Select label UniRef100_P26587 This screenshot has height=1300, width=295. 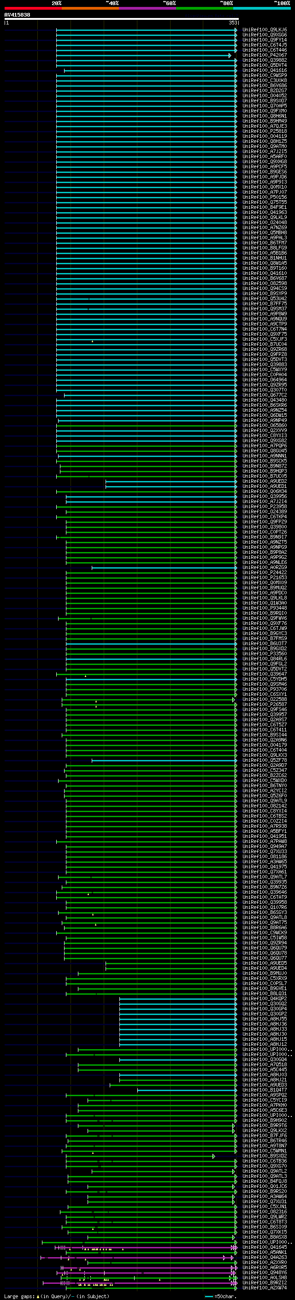click(265, 705)
